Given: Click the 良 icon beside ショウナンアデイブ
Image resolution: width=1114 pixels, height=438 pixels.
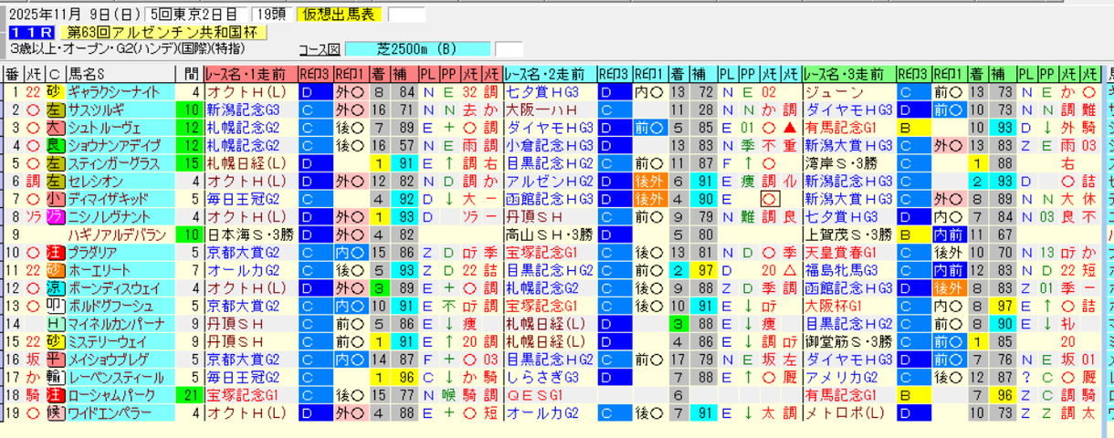Looking at the screenshot, I should tap(55, 145).
